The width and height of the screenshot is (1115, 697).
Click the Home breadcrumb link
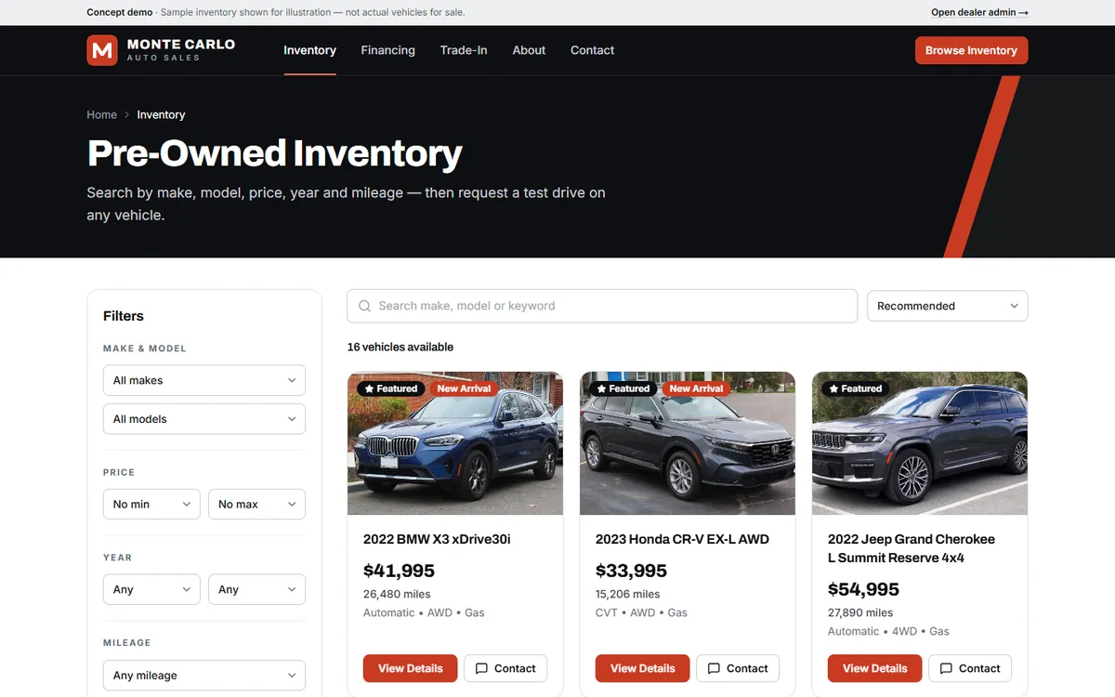point(101,115)
